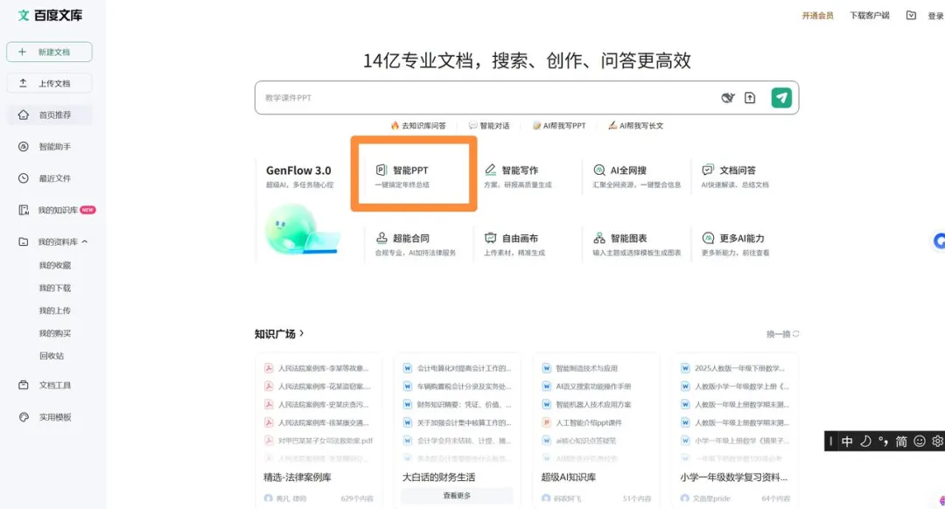Toggle 简 simplified mode in IME bar
945x509 pixels.
(901, 442)
